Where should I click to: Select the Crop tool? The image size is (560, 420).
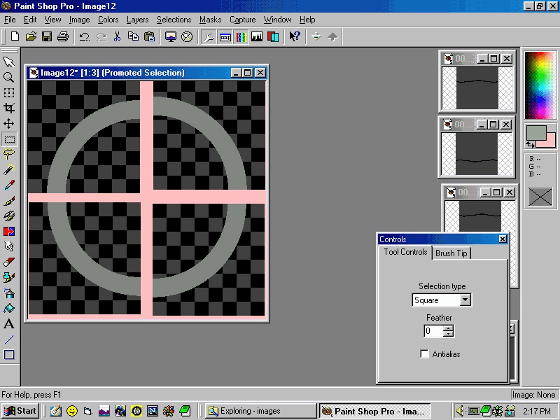(9, 108)
